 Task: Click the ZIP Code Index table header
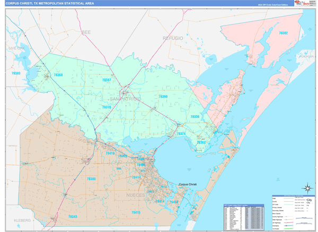click(x=244, y=205)
